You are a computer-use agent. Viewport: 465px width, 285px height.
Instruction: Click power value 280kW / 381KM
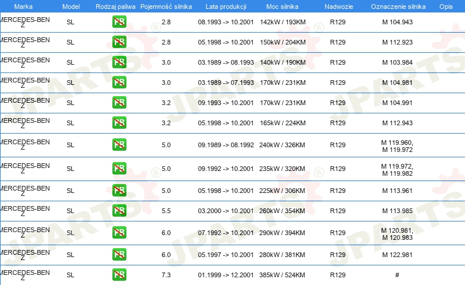[282, 255]
